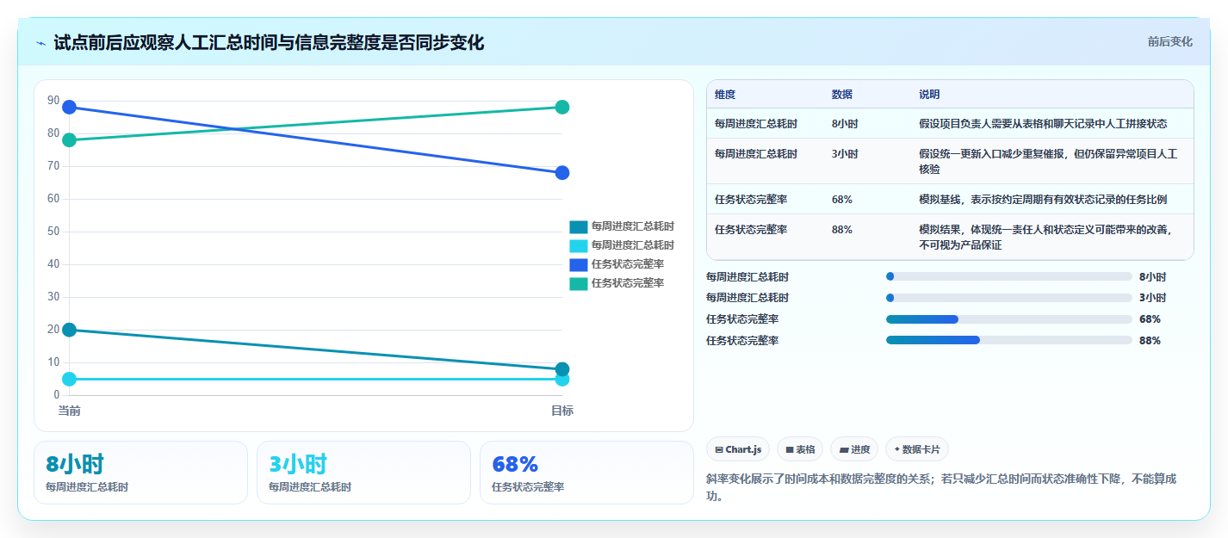Select the 表格 chip
This screenshot has height=538, width=1228.
pyautogui.click(x=800, y=449)
